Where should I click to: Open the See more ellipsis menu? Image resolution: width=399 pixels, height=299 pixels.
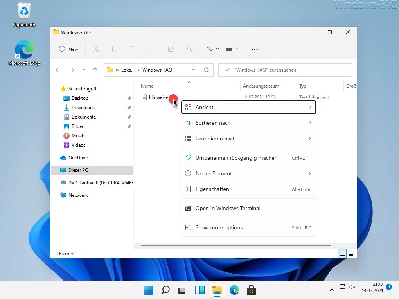click(255, 49)
